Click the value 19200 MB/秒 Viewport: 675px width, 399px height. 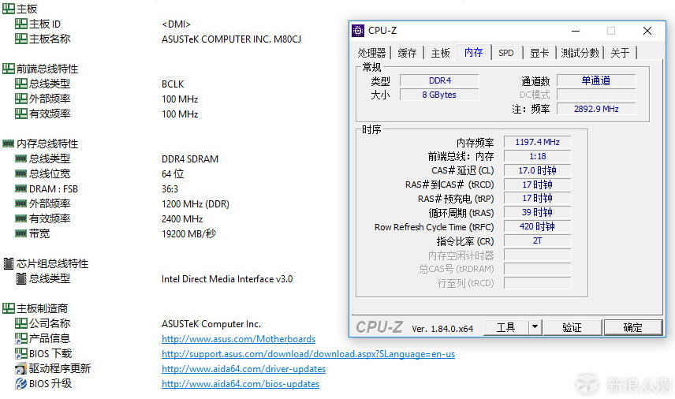(x=188, y=233)
